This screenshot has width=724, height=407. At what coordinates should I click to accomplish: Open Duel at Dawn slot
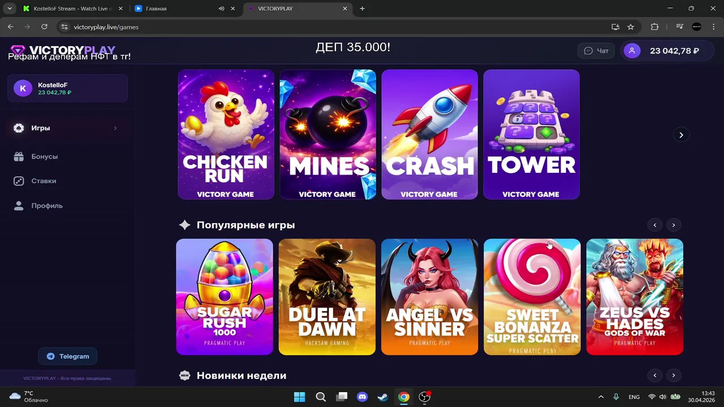(327, 297)
